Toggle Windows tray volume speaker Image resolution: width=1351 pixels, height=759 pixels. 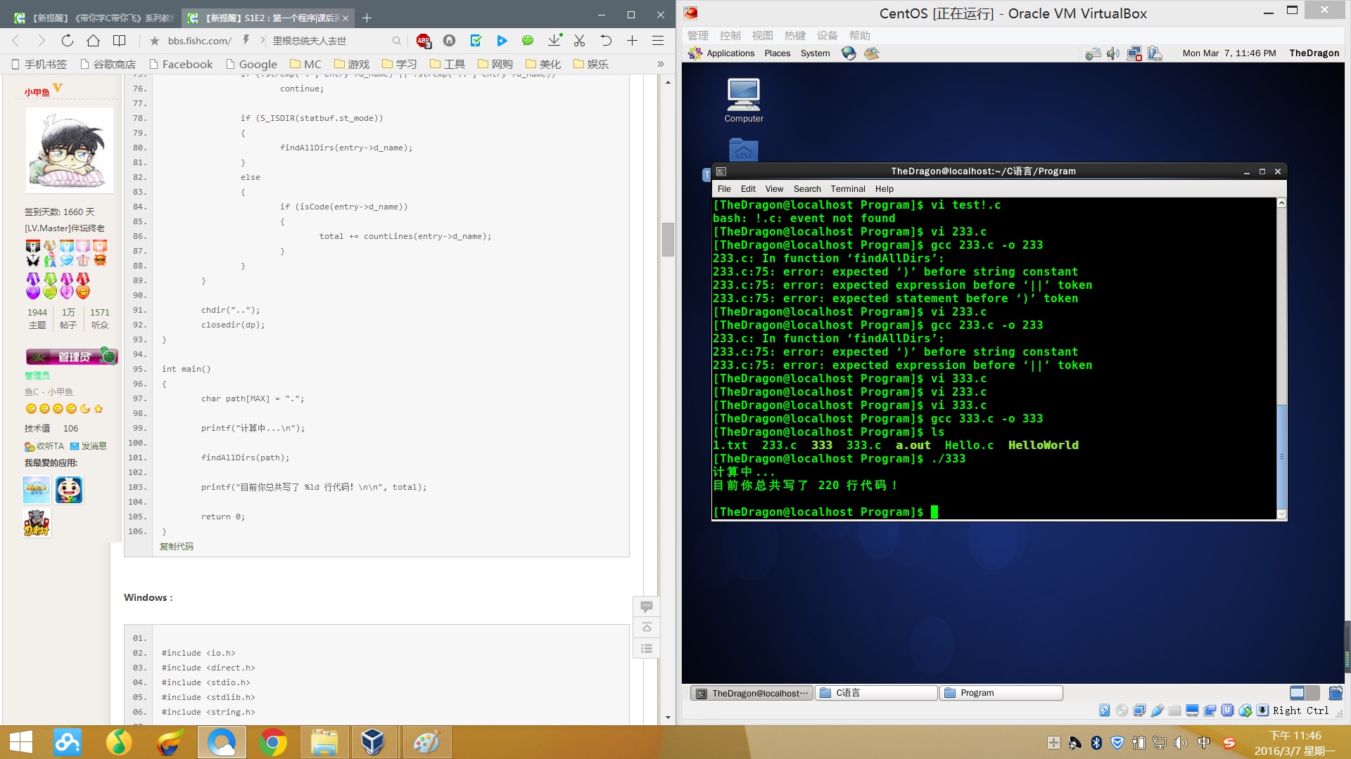[1181, 743]
